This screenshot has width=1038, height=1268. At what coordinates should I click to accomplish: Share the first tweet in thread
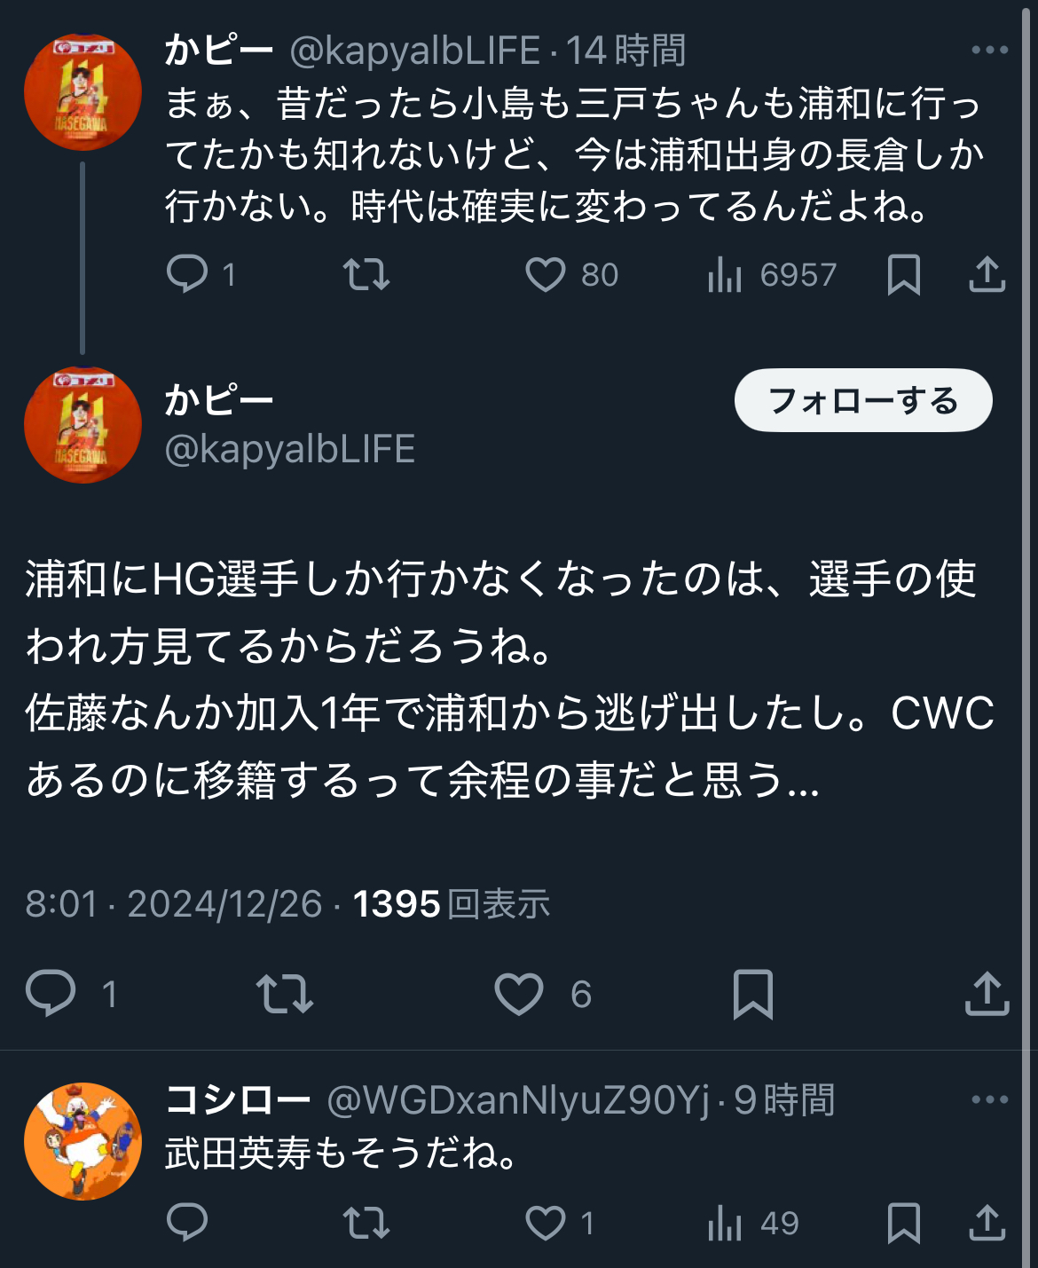[987, 274]
